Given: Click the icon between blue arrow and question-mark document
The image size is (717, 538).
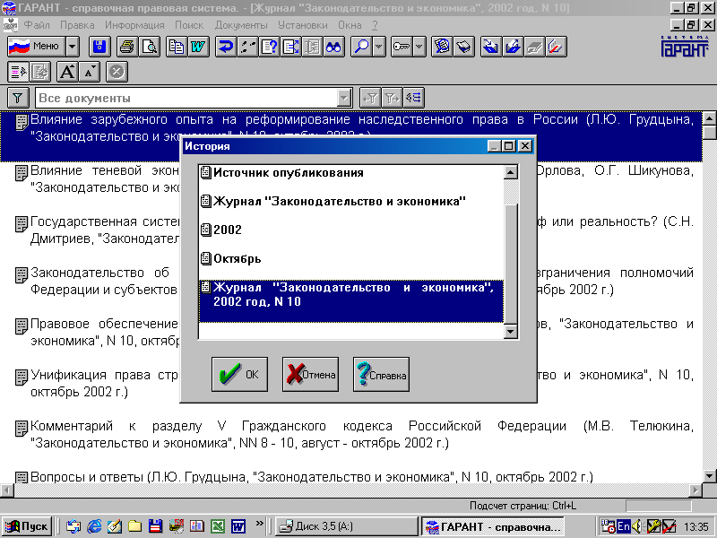Looking at the screenshot, I should pos(247,47).
